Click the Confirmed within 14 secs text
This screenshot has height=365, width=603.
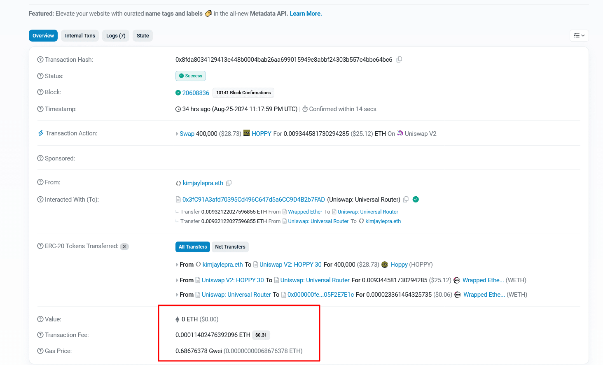(x=343, y=109)
